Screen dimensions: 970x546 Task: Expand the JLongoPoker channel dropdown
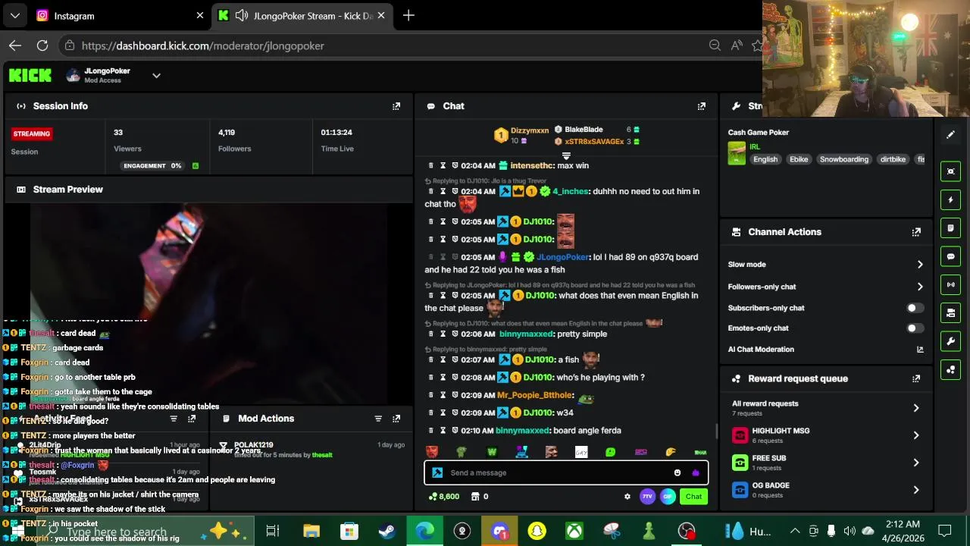(156, 76)
